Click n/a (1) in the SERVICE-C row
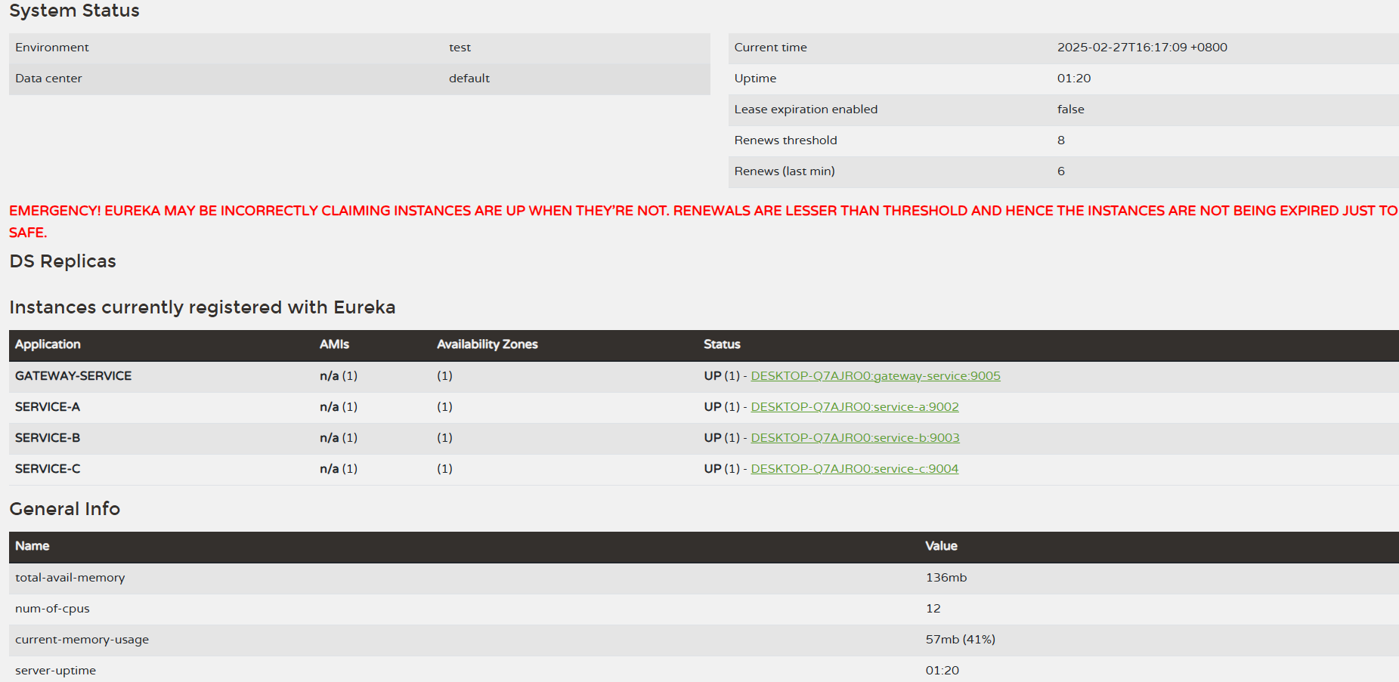This screenshot has width=1399, height=682. (x=339, y=469)
